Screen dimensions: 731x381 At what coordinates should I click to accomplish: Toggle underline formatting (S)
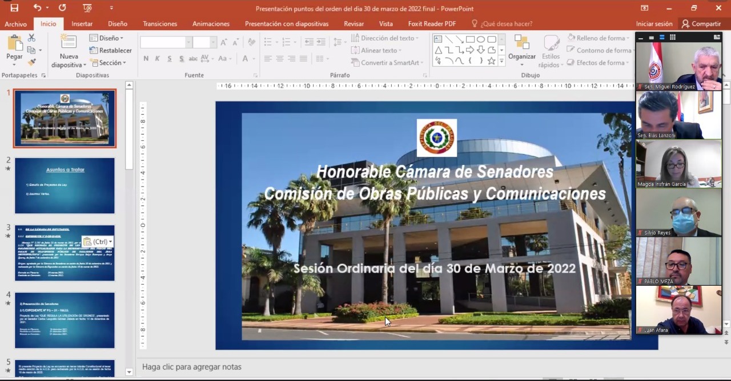[170, 59]
